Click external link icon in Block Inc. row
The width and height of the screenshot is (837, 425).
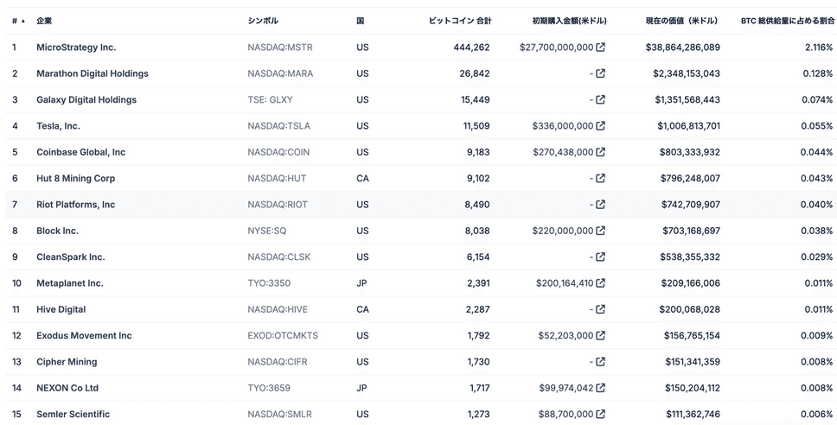point(601,231)
